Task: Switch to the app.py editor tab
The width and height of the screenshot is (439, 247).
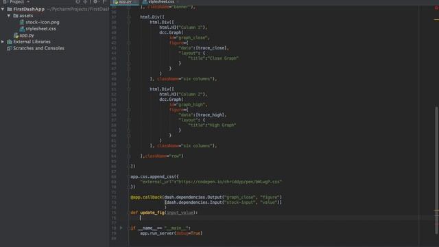Action: coord(125,2)
